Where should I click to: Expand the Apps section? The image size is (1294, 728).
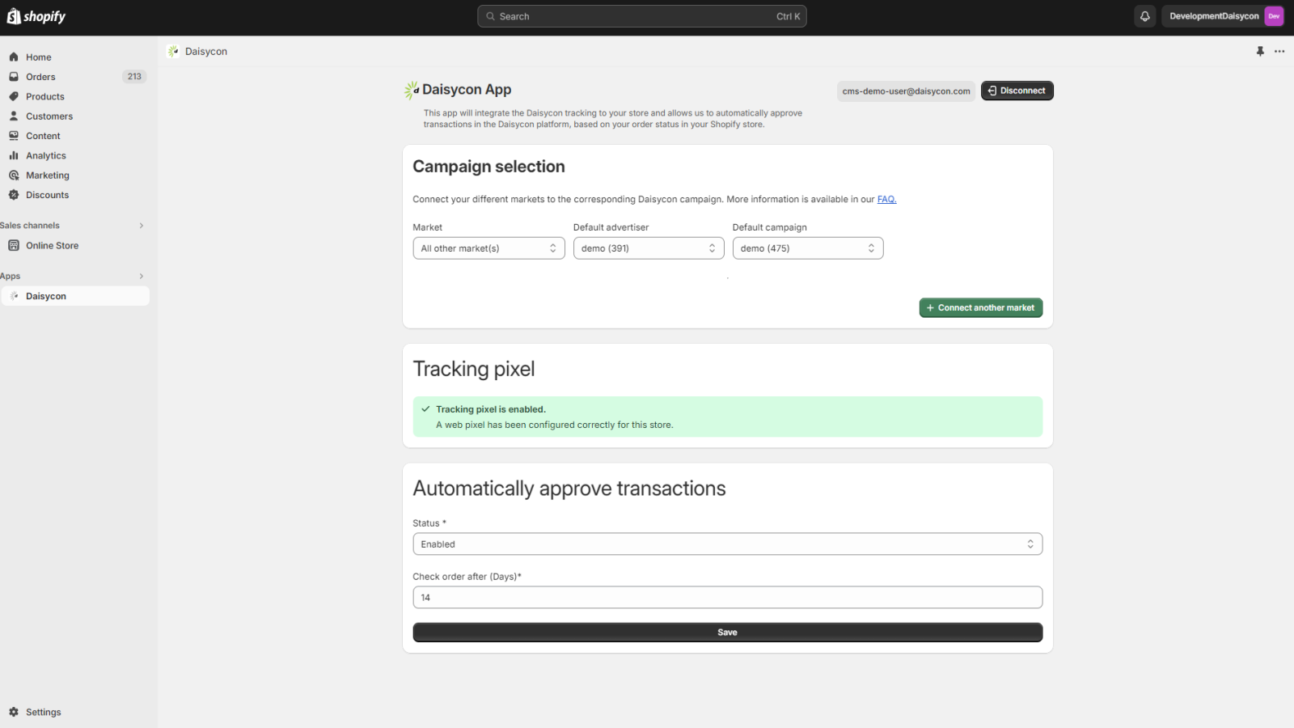[x=142, y=276]
